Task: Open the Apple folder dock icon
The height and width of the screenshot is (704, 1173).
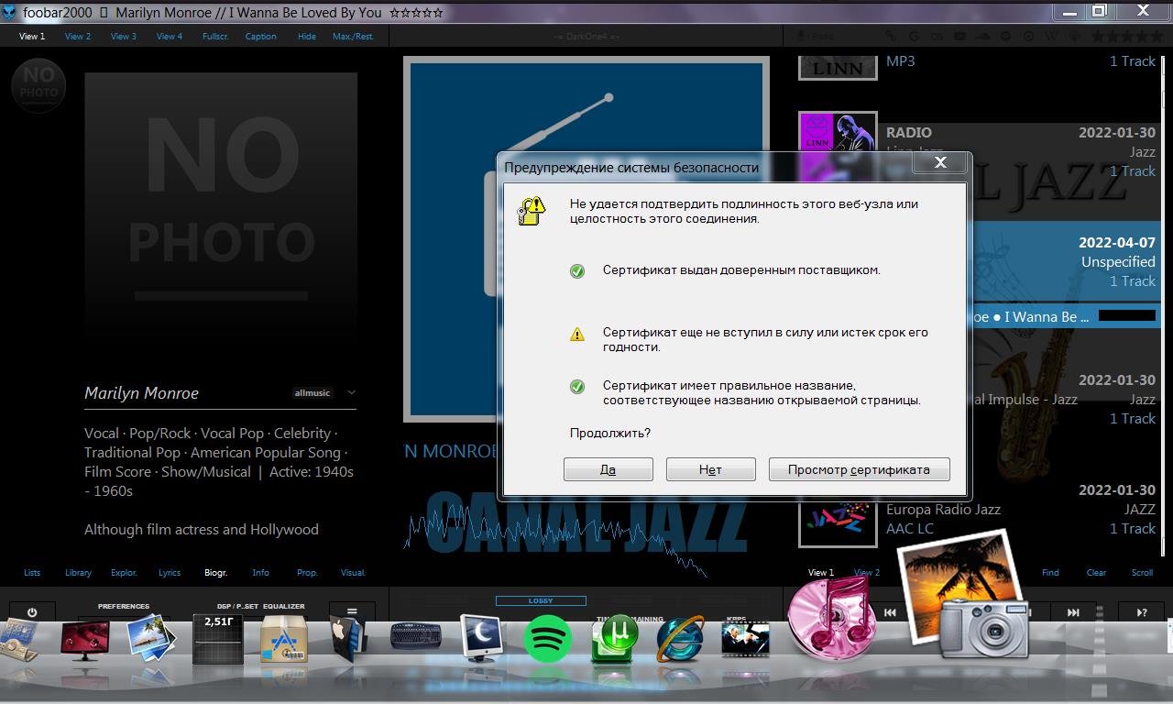Action: click(x=348, y=638)
